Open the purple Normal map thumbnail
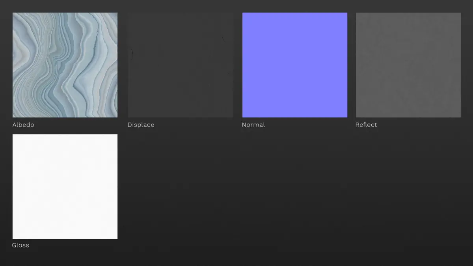Image resolution: width=473 pixels, height=266 pixels. (295, 65)
